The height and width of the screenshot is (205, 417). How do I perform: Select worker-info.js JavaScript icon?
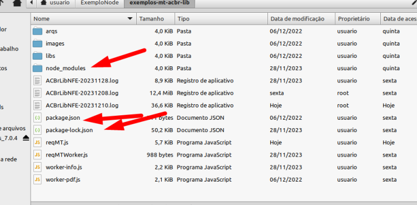pos(37,168)
